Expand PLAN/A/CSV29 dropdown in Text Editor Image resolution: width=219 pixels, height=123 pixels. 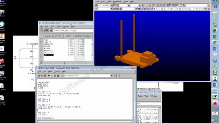(x=112, y=76)
